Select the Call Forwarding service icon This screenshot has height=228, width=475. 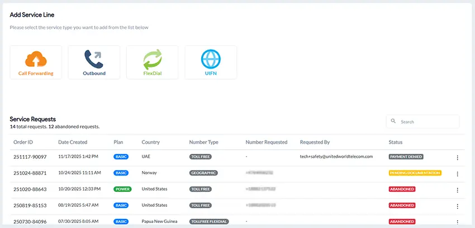[x=36, y=59]
